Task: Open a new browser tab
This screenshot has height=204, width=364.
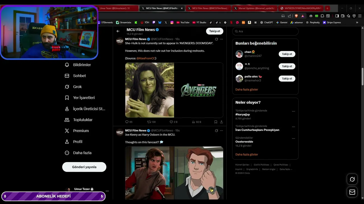Action: pyautogui.click(x=327, y=8)
